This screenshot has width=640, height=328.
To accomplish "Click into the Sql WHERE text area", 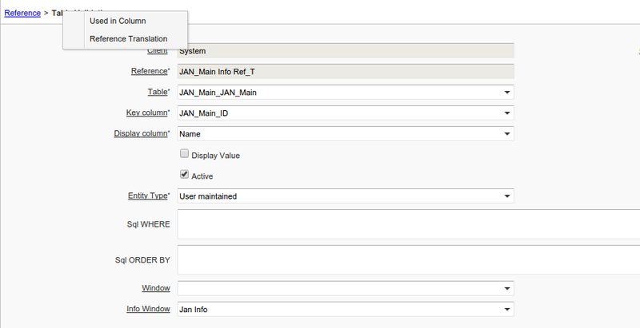I will 408,224.
